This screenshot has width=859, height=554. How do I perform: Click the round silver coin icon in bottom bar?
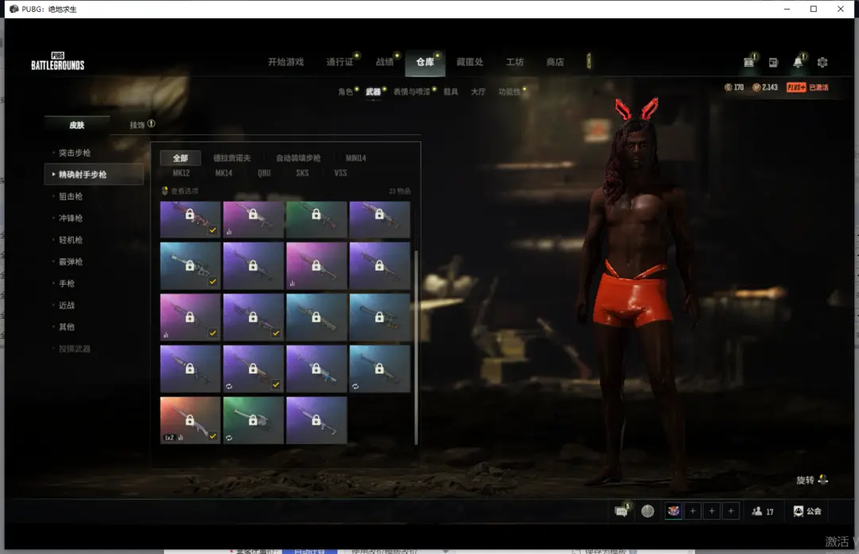[x=647, y=511]
